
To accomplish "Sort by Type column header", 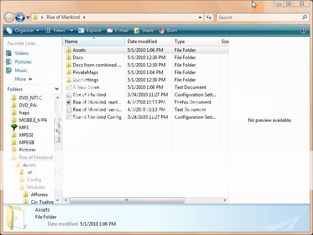I will (x=195, y=42).
